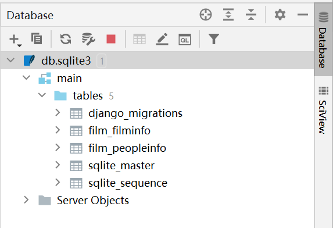This screenshot has width=333, height=228.
Task: Click the folder icon beside tables
Action: [60, 95]
